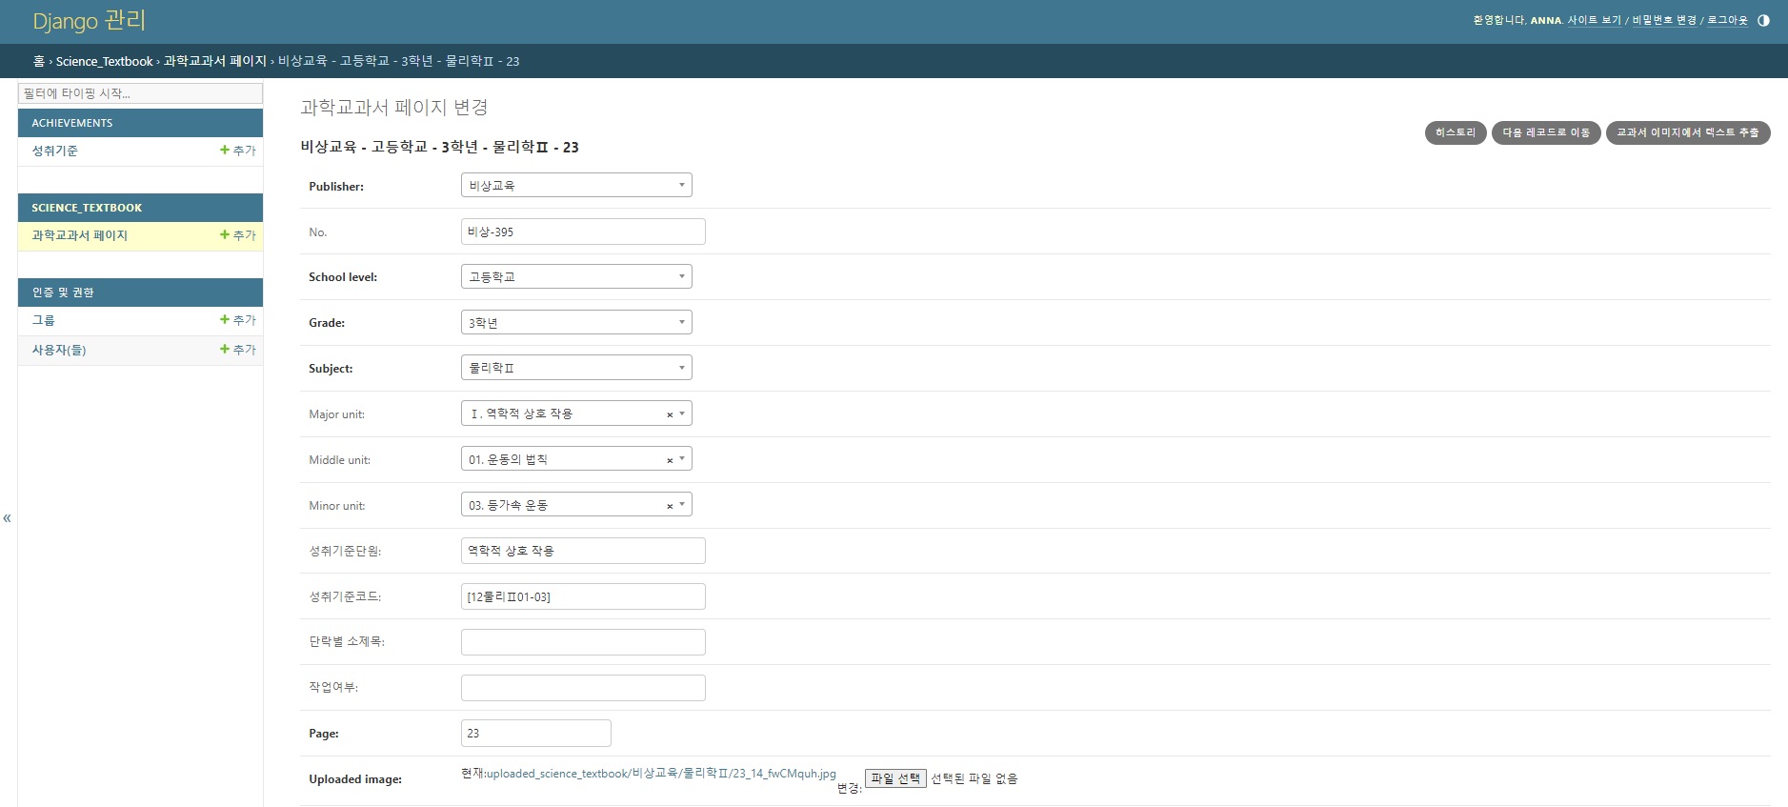1788x807 pixels.
Task: Clear the Middle unit selection with x
Action: [x=670, y=460]
